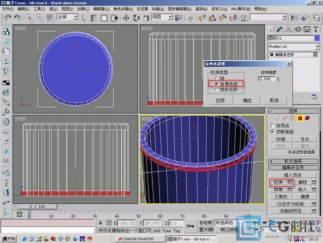Select the Rectangular Selection Region tool
This screenshot has height=243, width=323.
[104, 18]
